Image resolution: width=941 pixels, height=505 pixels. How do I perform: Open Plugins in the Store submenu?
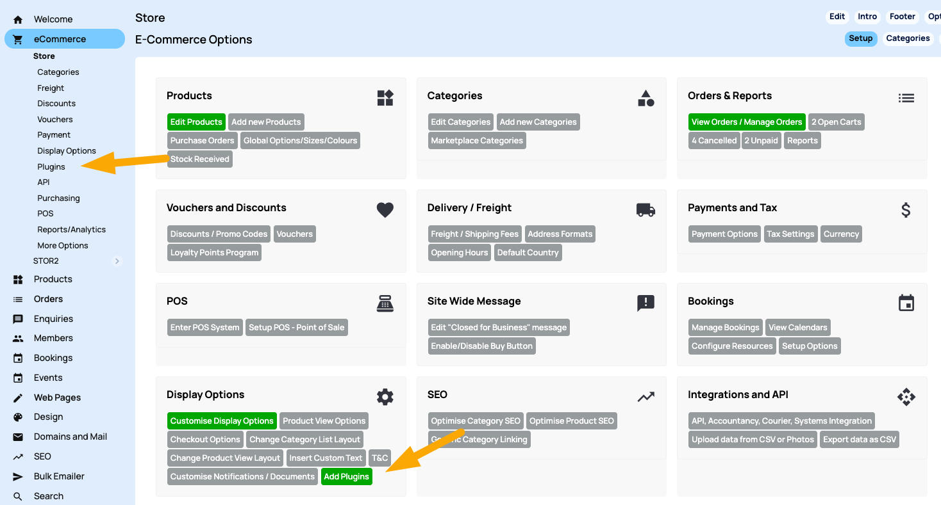pos(51,167)
